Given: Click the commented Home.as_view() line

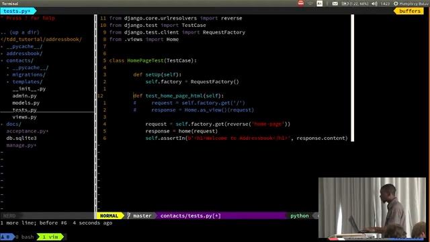Looking at the screenshot, I should point(193,110).
